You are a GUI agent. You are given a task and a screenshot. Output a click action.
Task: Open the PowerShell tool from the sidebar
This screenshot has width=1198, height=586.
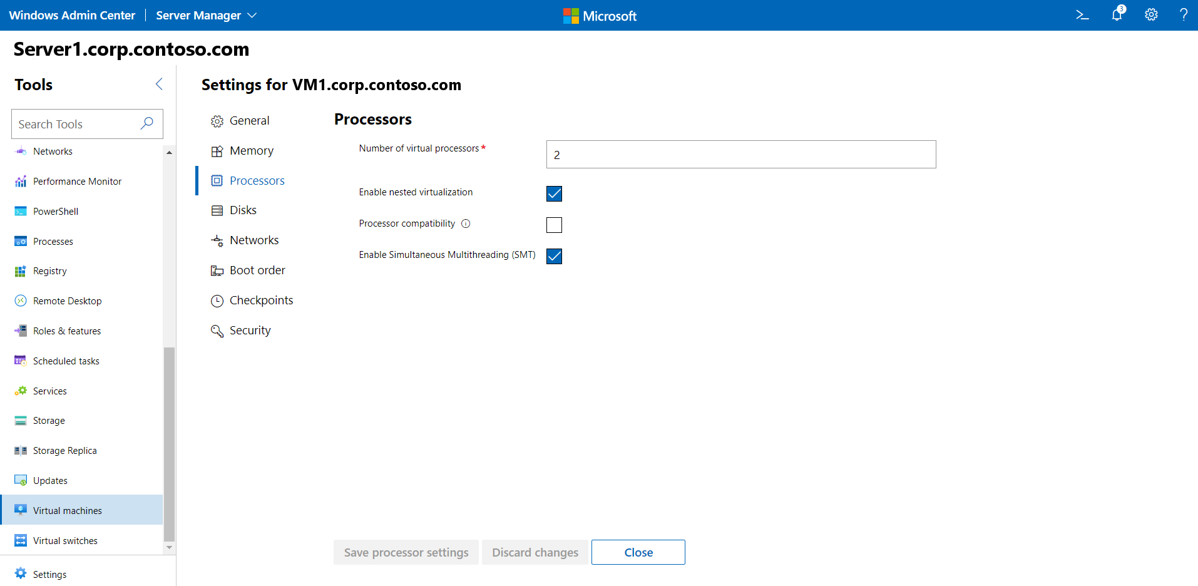[x=55, y=211]
